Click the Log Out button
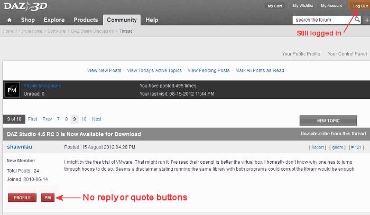370x215 pixels. tap(360, 6)
